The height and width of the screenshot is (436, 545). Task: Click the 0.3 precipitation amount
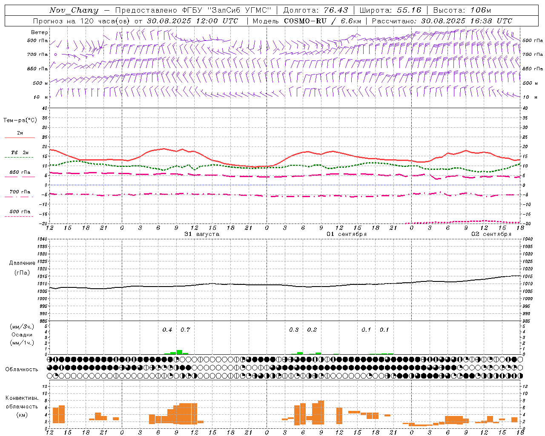pyautogui.click(x=294, y=330)
